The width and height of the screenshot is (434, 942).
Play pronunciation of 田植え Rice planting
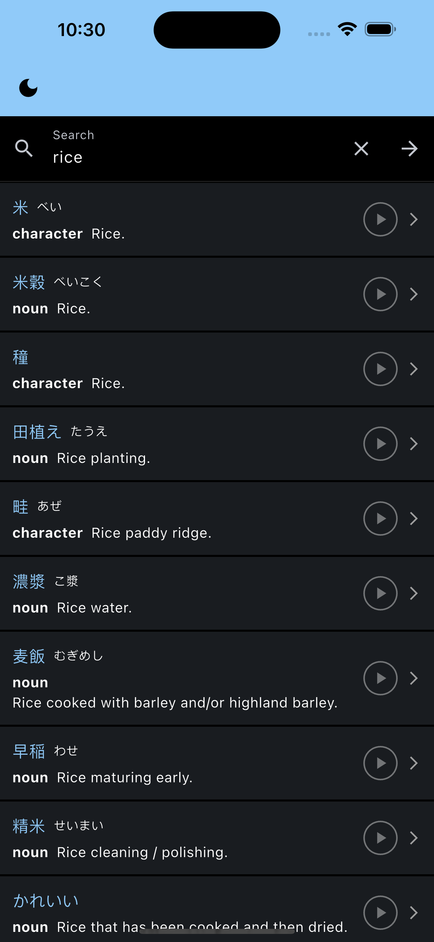tap(380, 444)
